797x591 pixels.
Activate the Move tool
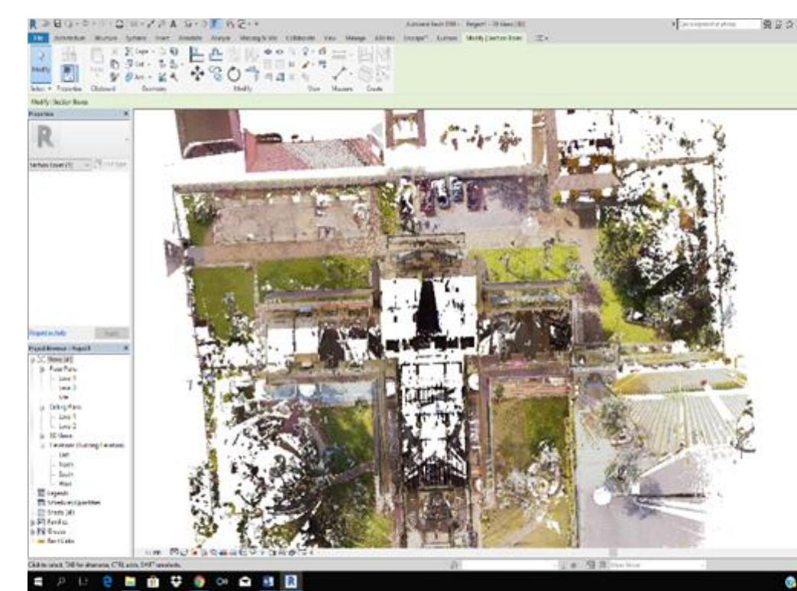196,73
